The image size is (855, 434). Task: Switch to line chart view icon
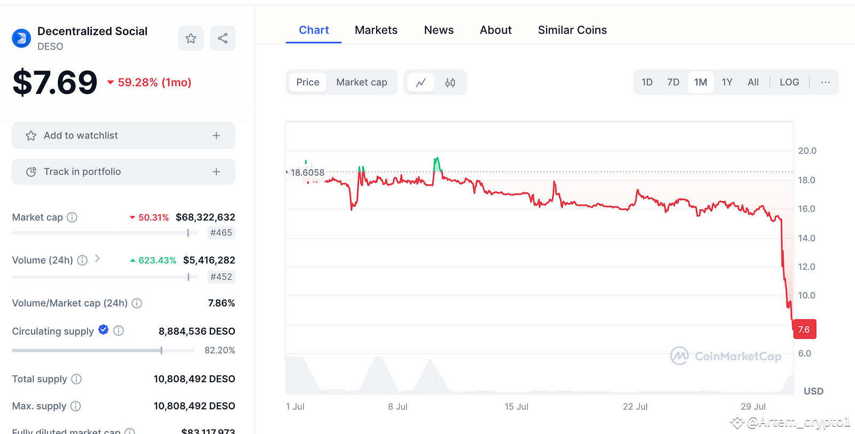pyautogui.click(x=421, y=83)
